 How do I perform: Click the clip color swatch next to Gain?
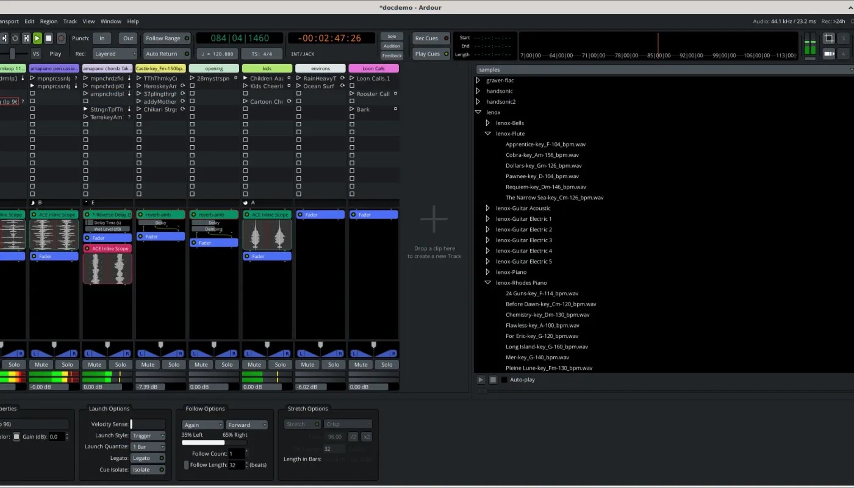point(16,437)
